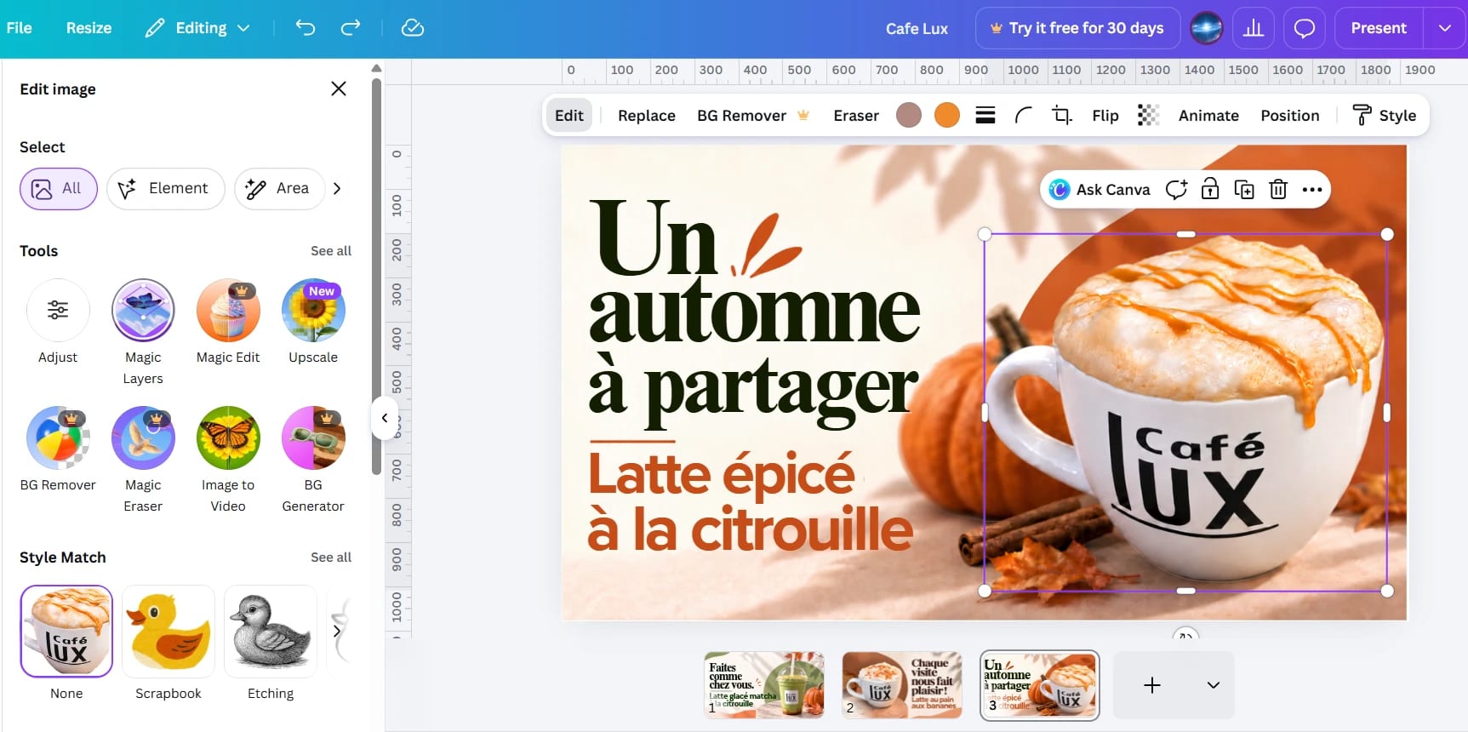Undo the last action

(x=305, y=28)
